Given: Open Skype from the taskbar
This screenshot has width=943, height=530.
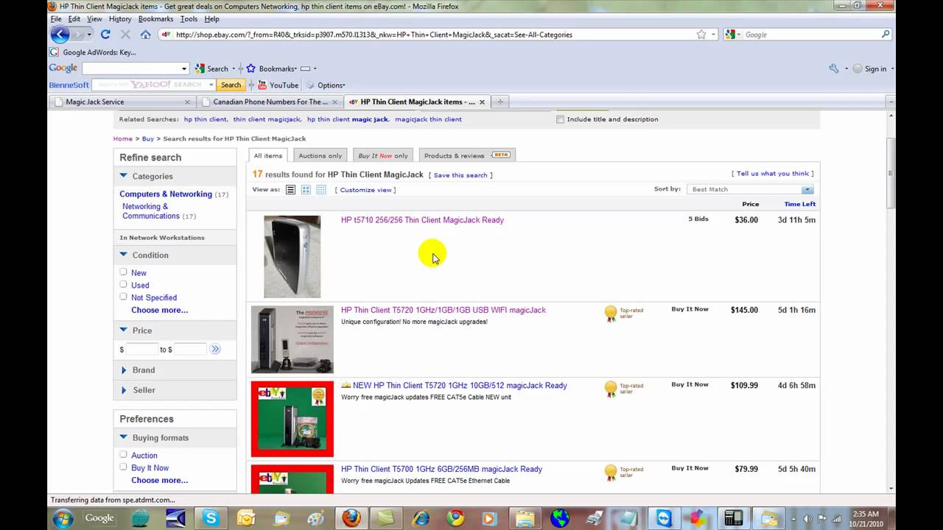Looking at the screenshot, I should [211, 518].
